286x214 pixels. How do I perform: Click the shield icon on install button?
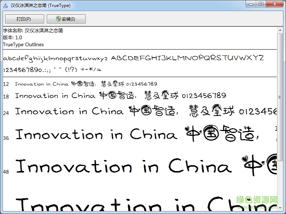(59, 19)
